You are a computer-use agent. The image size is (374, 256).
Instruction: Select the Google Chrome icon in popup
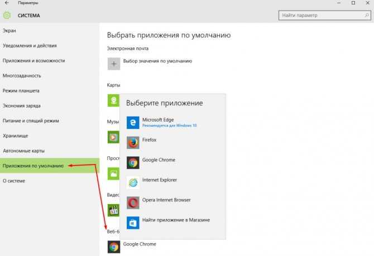tap(133, 162)
